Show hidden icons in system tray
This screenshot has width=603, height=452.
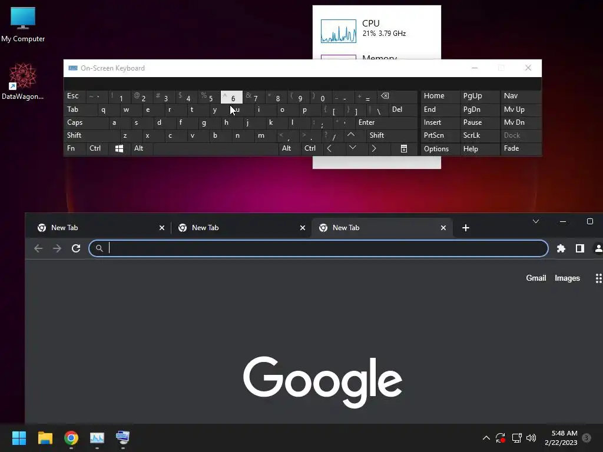point(486,438)
